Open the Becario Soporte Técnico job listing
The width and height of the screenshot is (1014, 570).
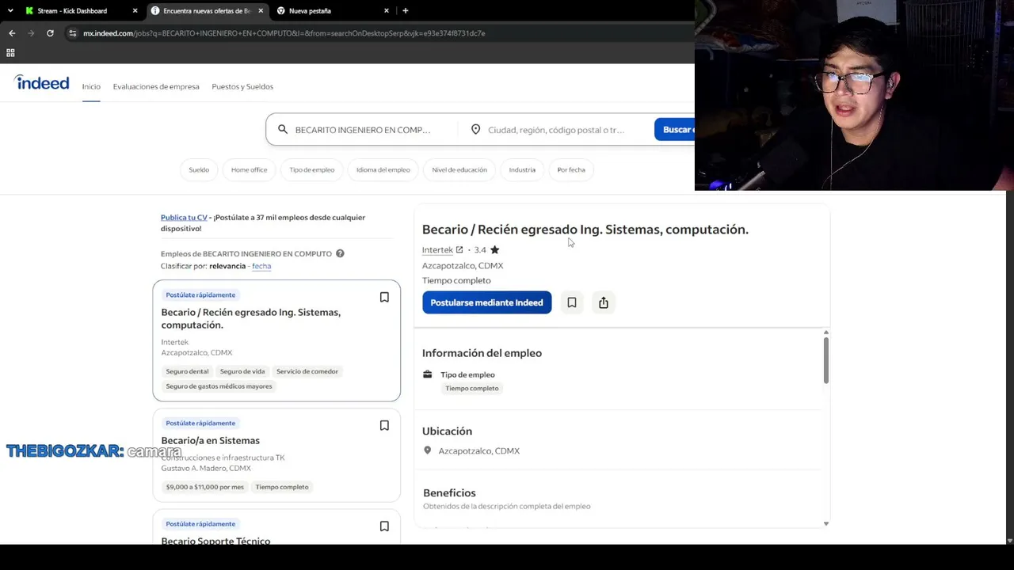pyautogui.click(x=215, y=541)
